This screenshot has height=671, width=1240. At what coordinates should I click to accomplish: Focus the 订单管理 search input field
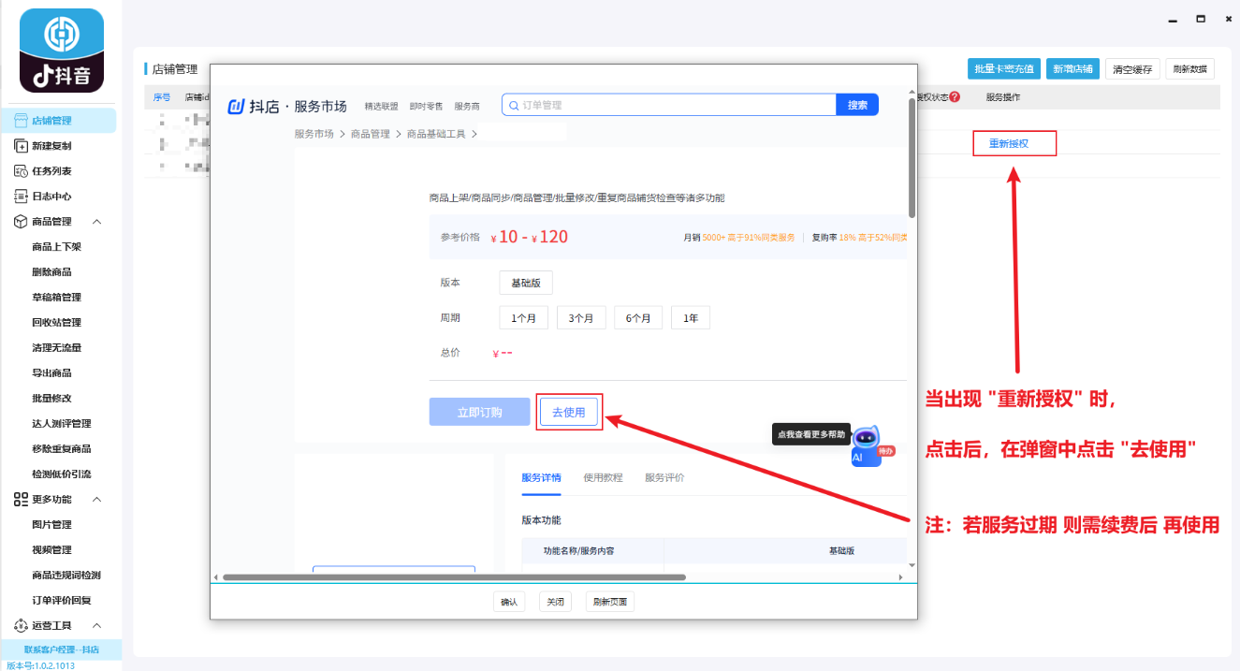(668, 105)
